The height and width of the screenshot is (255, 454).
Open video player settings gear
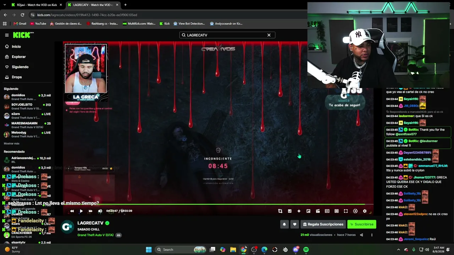[x=365, y=211]
